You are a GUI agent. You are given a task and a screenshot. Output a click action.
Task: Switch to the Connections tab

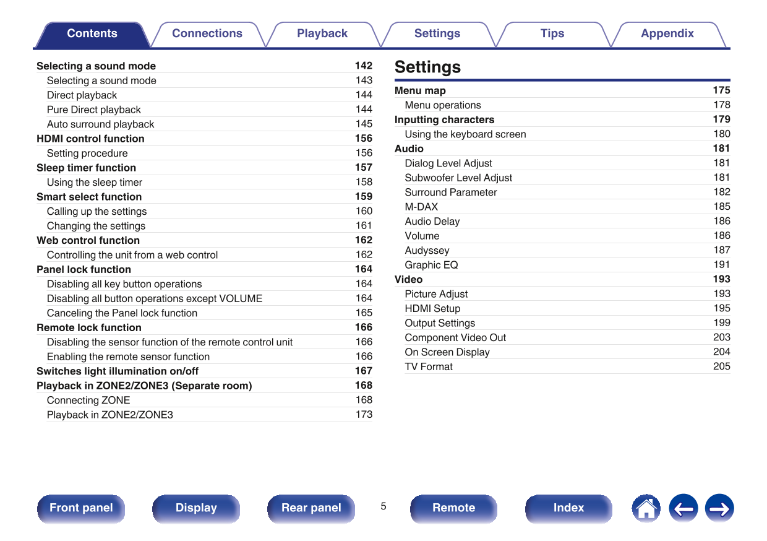[207, 34]
